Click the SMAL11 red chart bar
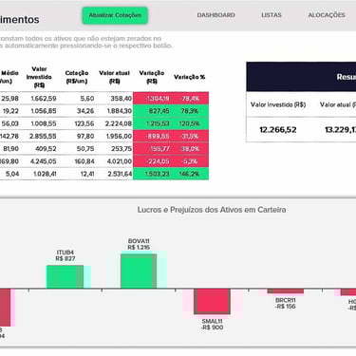This screenshot has width=356, height=356. pyautogui.click(x=212, y=302)
